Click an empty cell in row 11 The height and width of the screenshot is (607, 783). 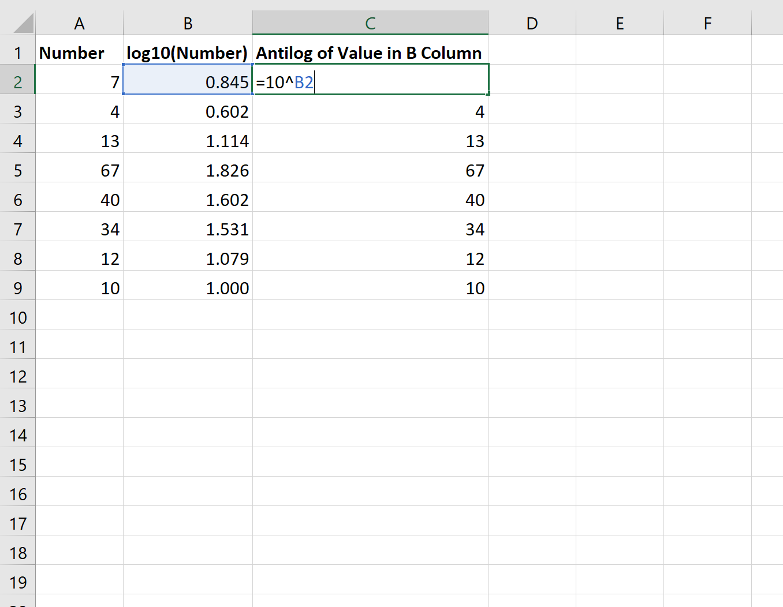point(370,346)
